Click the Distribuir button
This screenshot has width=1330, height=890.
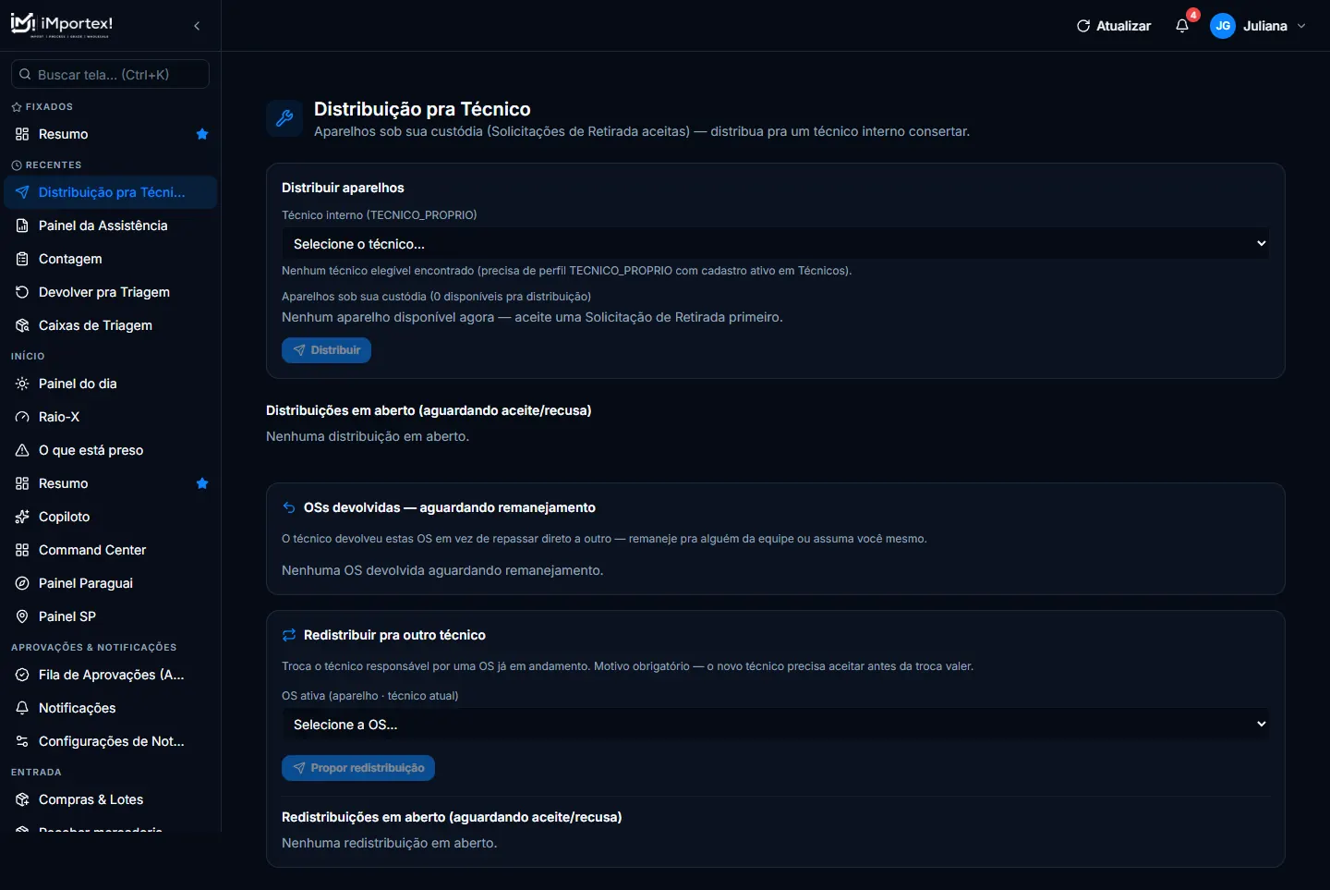[x=326, y=350]
